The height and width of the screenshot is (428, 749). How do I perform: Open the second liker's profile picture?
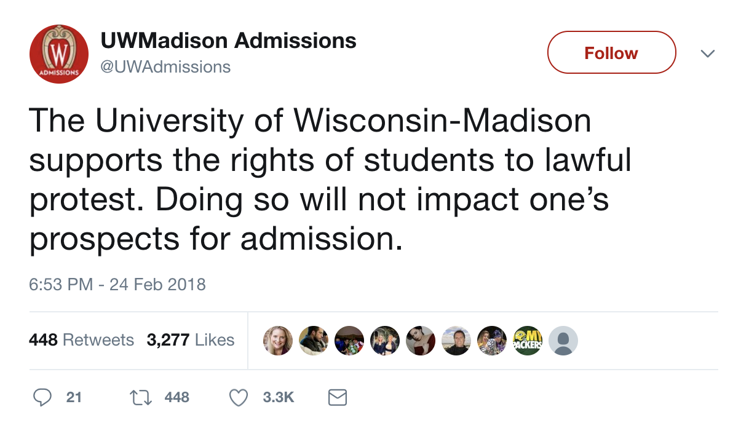(x=314, y=340)
